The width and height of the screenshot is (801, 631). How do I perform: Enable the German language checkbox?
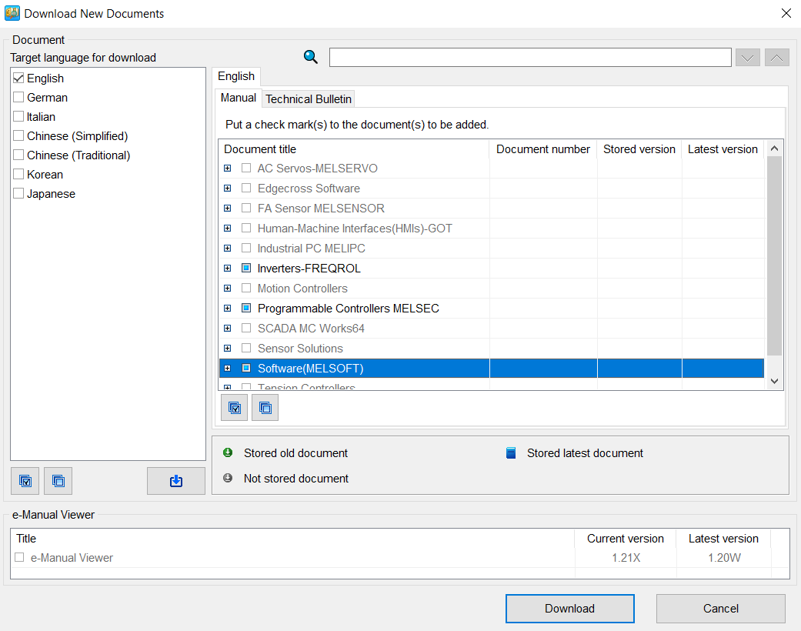coord(19,97)
